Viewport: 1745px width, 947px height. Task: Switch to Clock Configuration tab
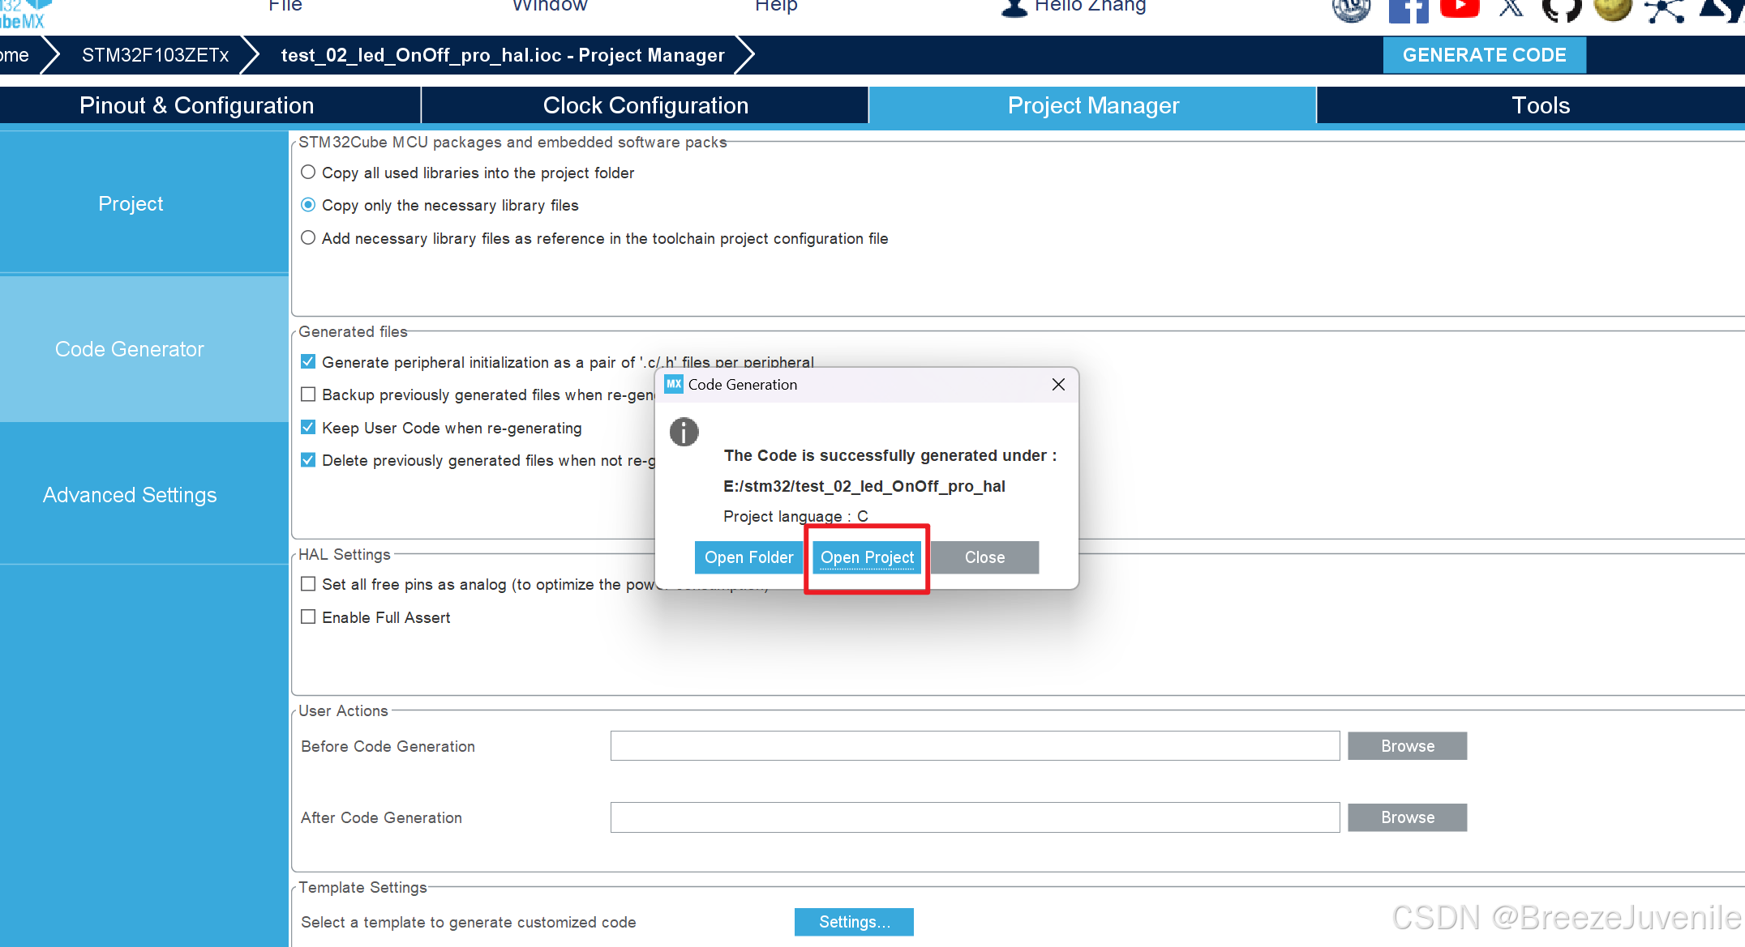(645, 105)
